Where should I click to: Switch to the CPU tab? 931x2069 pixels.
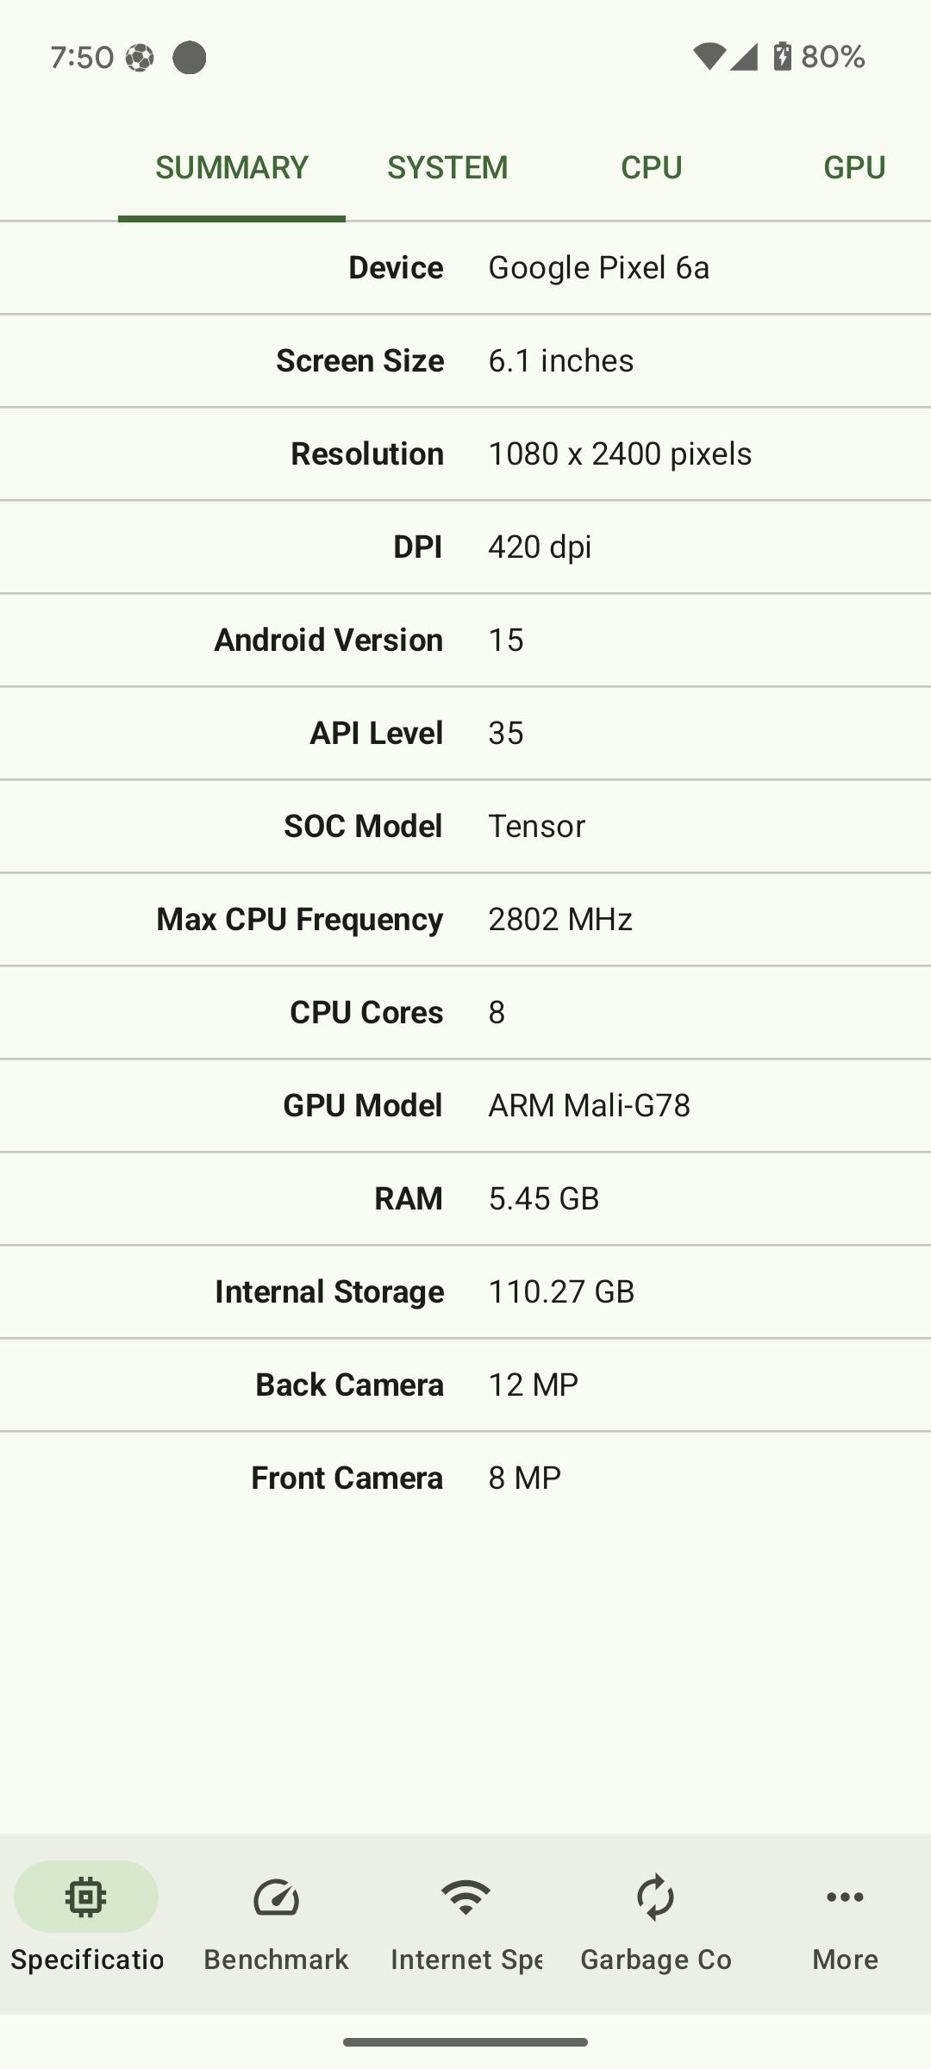[652, 167]
